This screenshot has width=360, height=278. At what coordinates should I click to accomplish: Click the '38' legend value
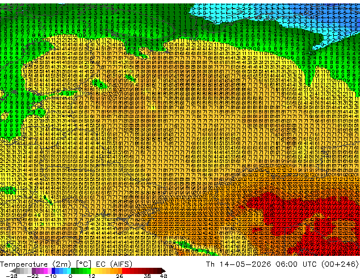point(148,276)
